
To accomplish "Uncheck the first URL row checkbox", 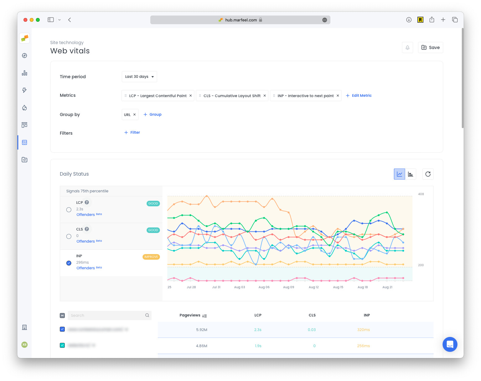I will tap(62, 329).
